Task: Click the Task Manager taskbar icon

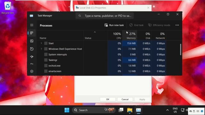Action: pyautogui.click(x=138, y=110)
